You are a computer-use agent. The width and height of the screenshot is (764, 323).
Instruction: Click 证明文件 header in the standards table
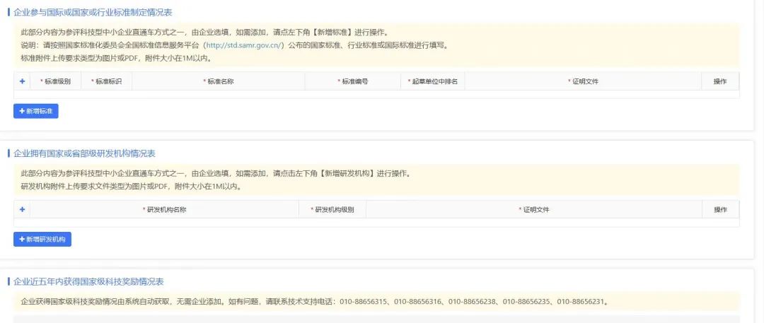coord(584,81)
